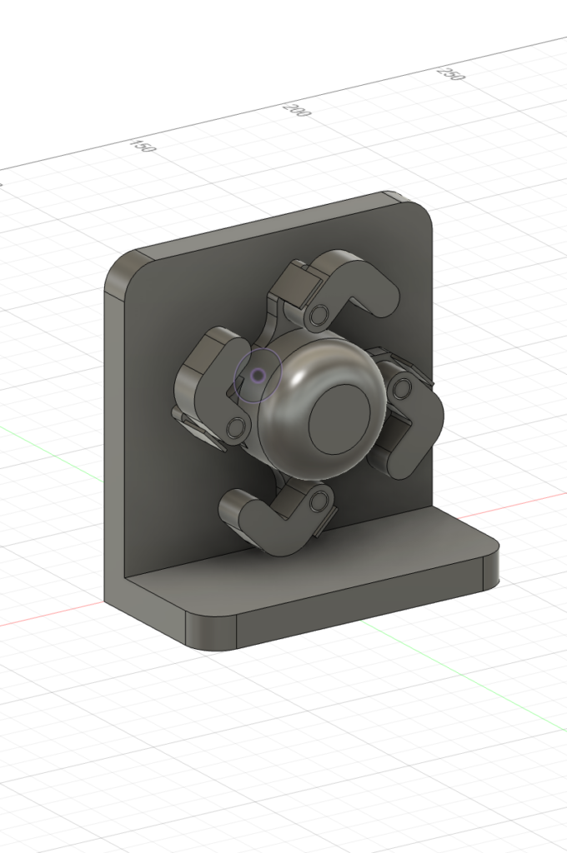The image size is (567, 853).
Task: Click the 250 grid ruler label
Action: tap(450, 72)
